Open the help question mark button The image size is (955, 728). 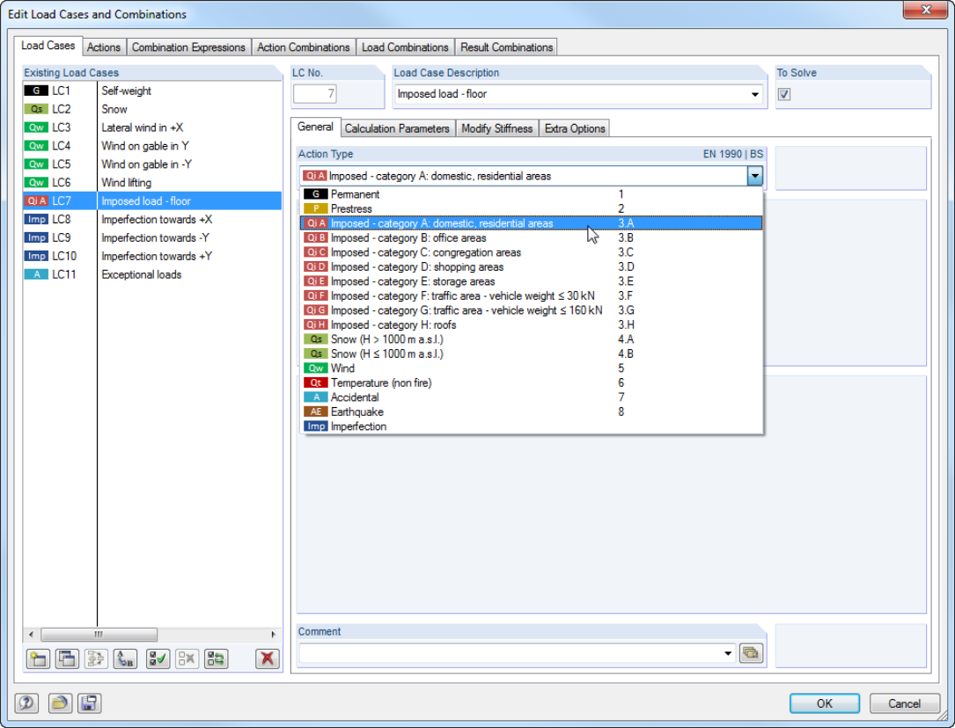point(26,703)
